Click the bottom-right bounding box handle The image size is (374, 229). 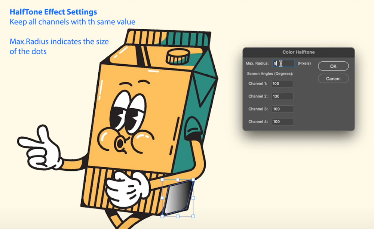click(x=193, y=216)
